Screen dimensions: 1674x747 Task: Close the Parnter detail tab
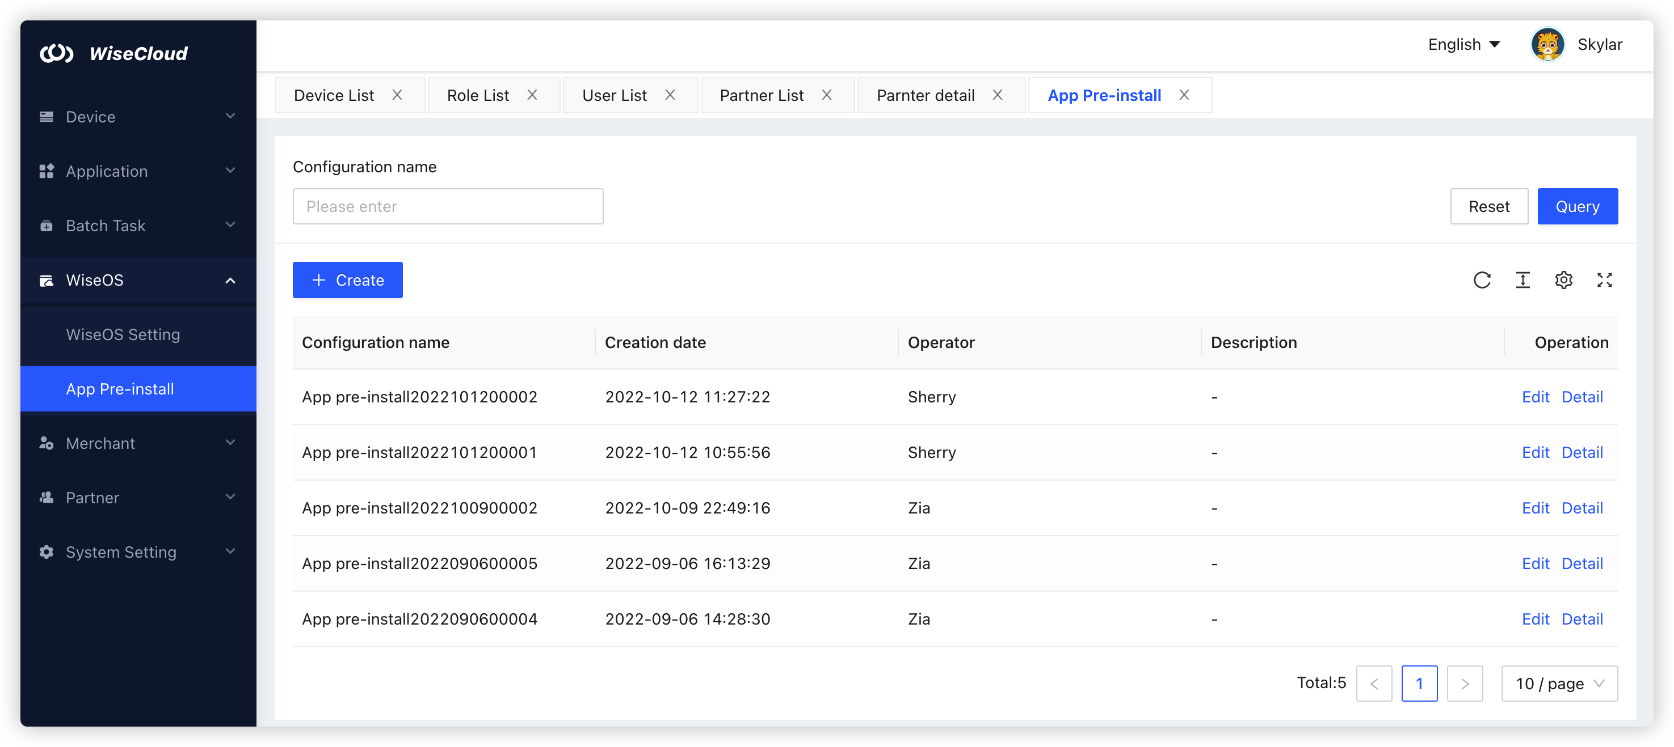(x=998, y=95)
